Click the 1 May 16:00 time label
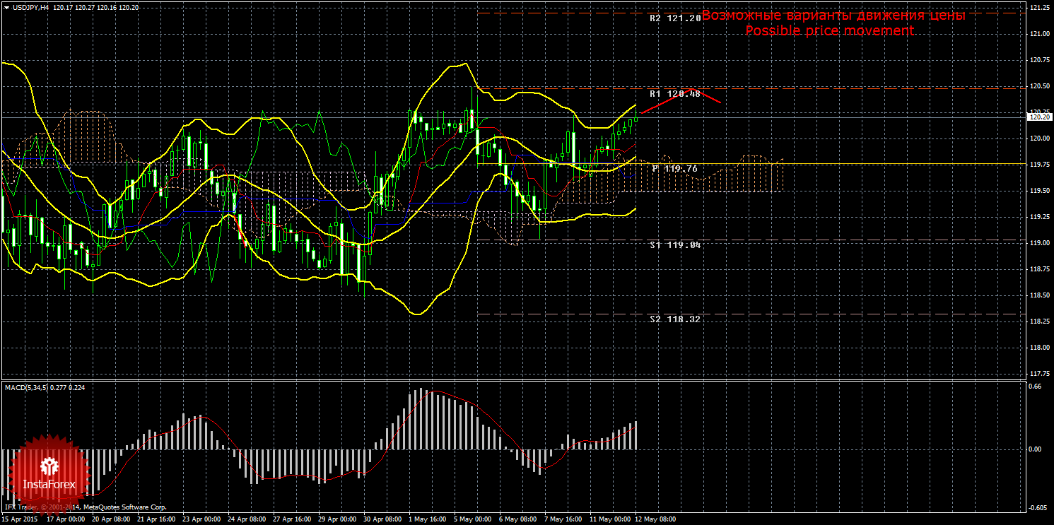Screen dimensions: 1054x525 tap(429, 519)
